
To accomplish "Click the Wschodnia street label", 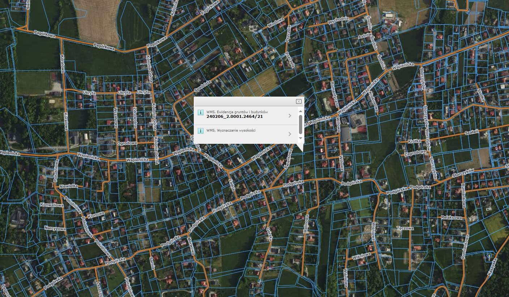I will 338,21.
